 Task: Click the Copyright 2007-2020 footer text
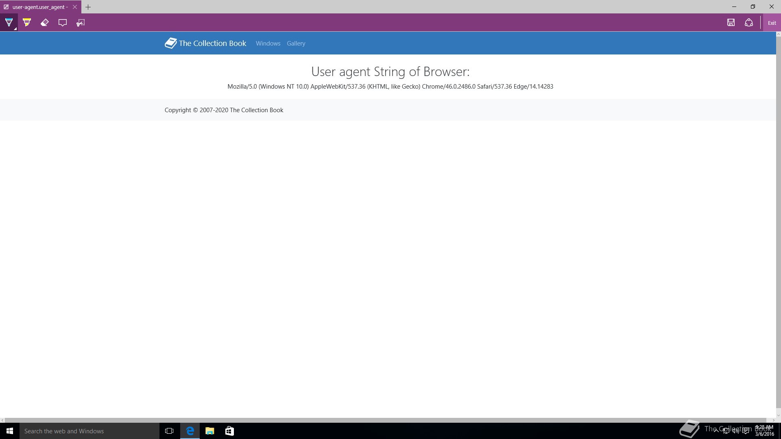[224, 110]
